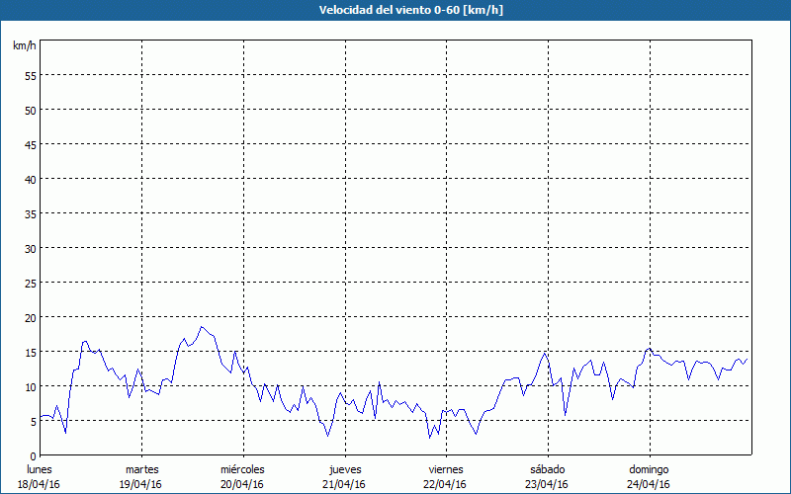Click the chart title 'Velocidad del viento 0-60 [km/h]'
Screen dimensions: 791x494
395,10
